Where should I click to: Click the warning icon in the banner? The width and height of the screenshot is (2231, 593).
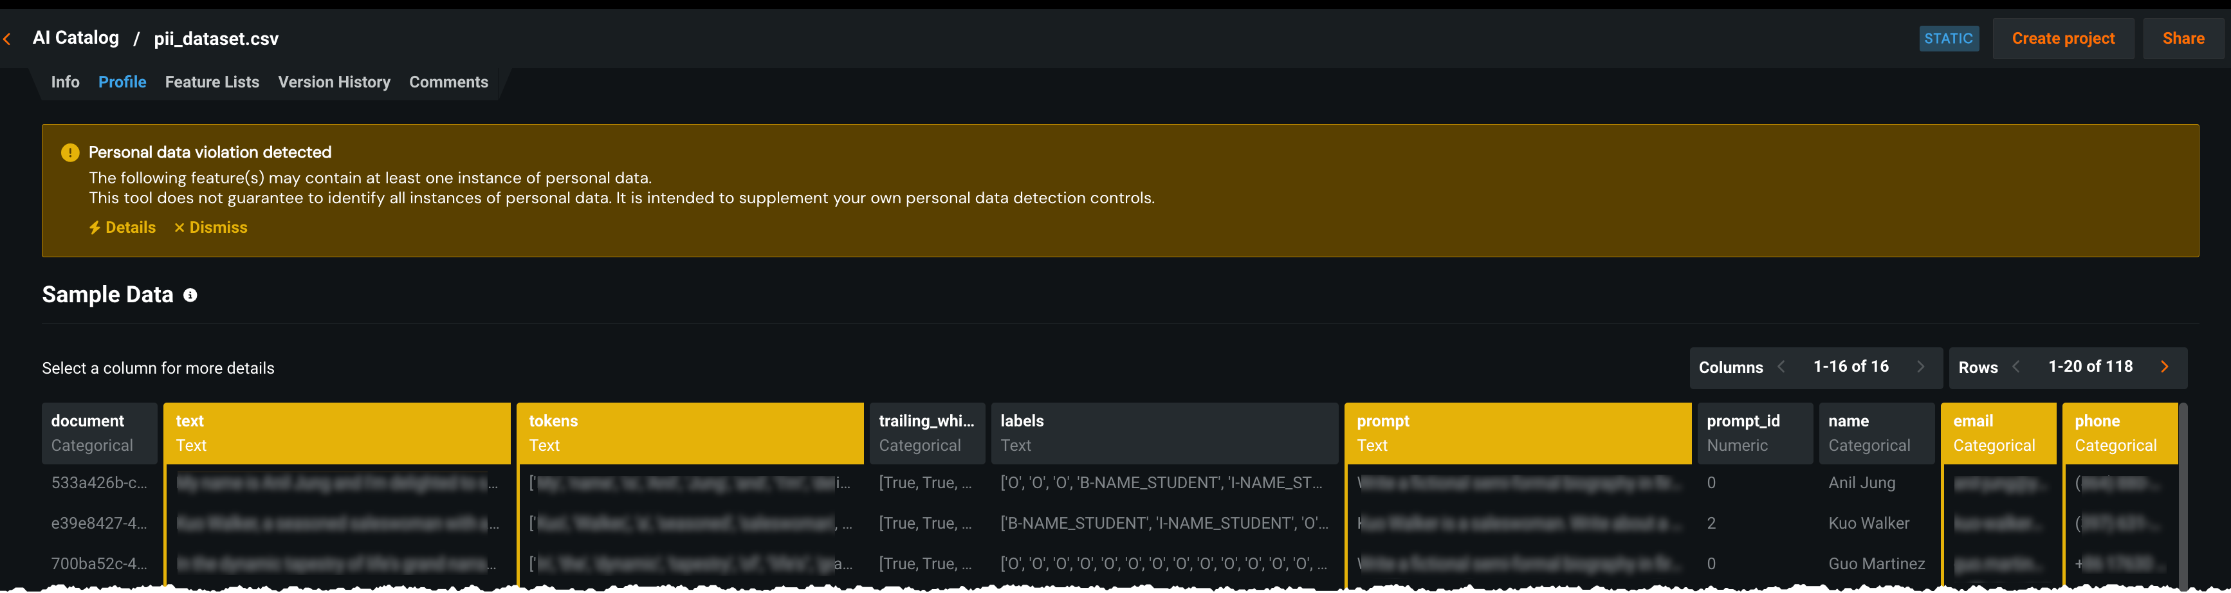point(70,152)
